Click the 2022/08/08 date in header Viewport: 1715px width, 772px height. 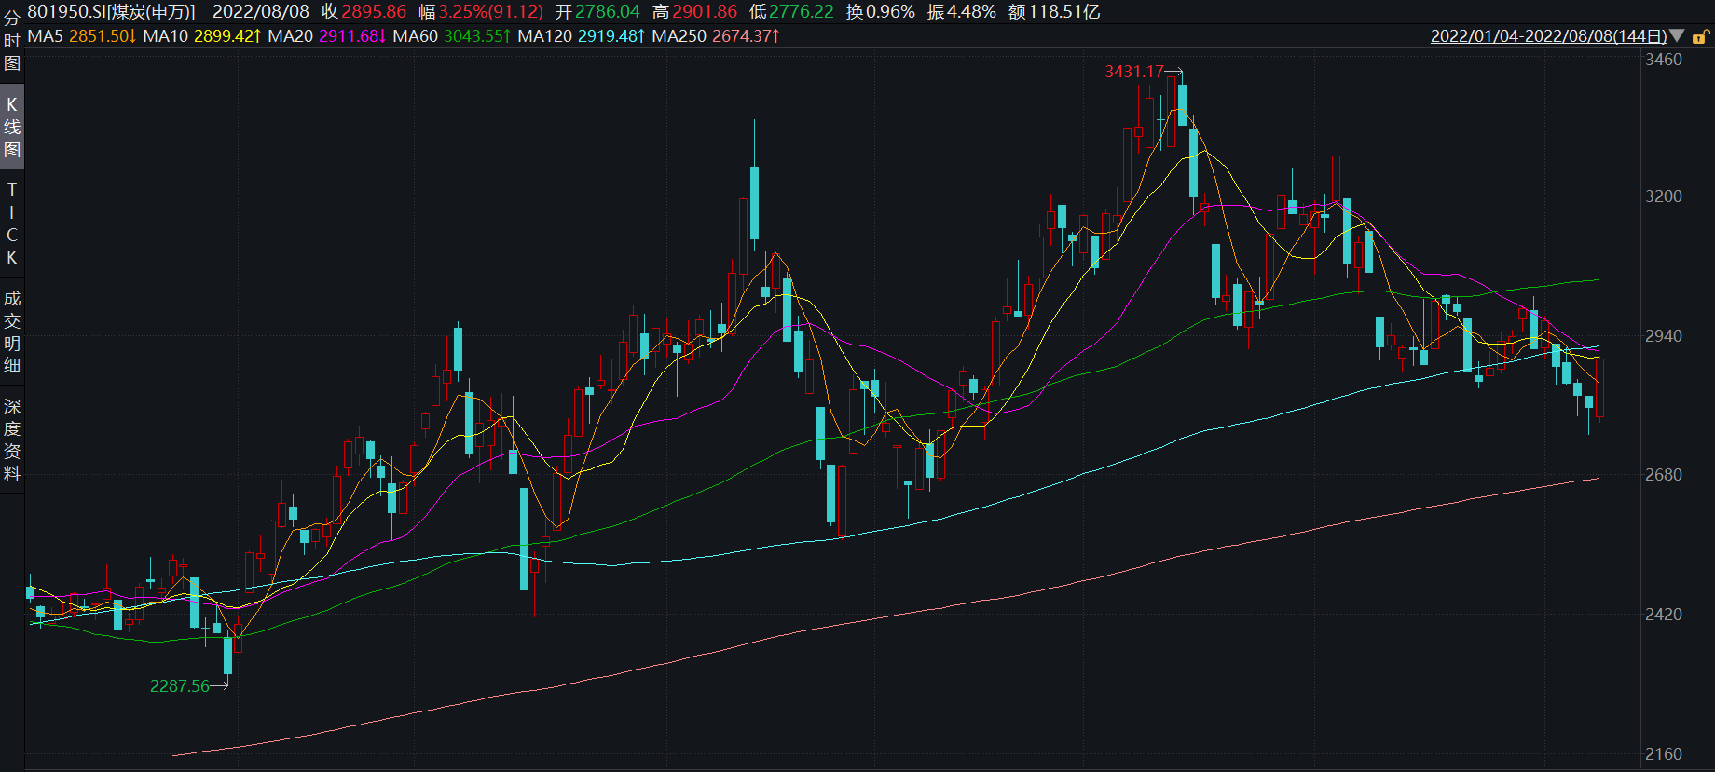[261, 12]
